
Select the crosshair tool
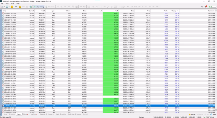point(97,6)
